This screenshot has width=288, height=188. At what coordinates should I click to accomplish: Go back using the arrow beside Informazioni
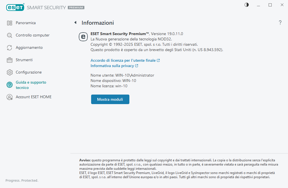75,22
